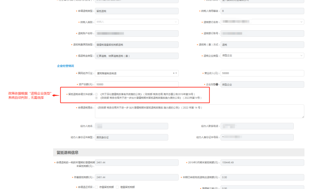Click the 申请退还项目 label
This screenshot has height=189, width=327.
click(85, 187)
